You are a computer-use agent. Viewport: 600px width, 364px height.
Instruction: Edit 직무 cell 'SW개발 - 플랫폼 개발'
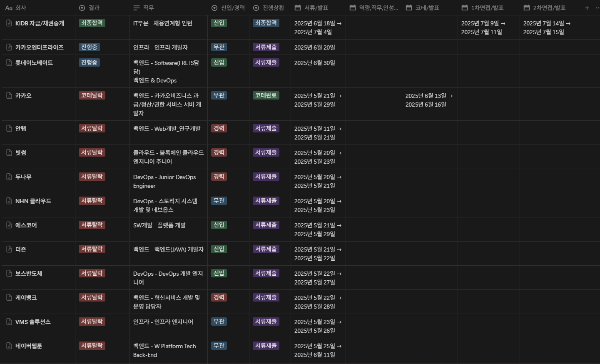coord(159,225)
